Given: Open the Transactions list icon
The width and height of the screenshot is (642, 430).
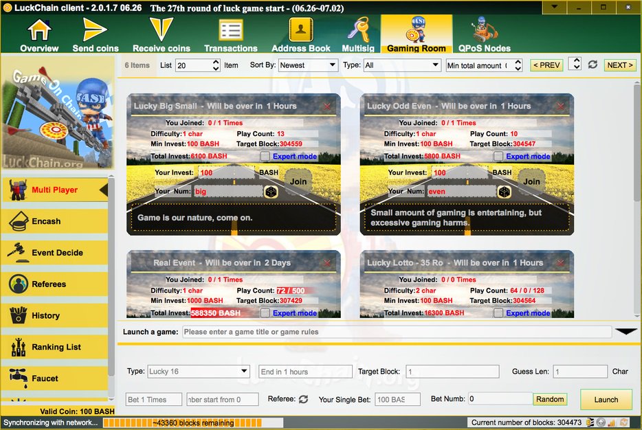Looking at the screenshot, I should click(x=230, y=31).
